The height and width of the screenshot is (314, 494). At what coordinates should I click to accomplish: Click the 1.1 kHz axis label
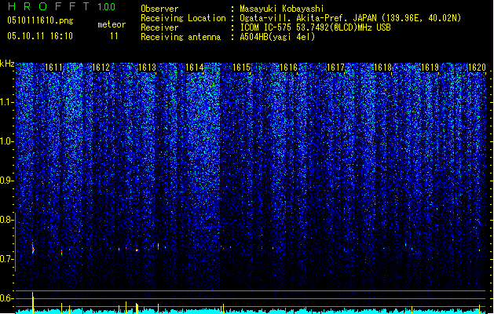(x=6, y=102)
